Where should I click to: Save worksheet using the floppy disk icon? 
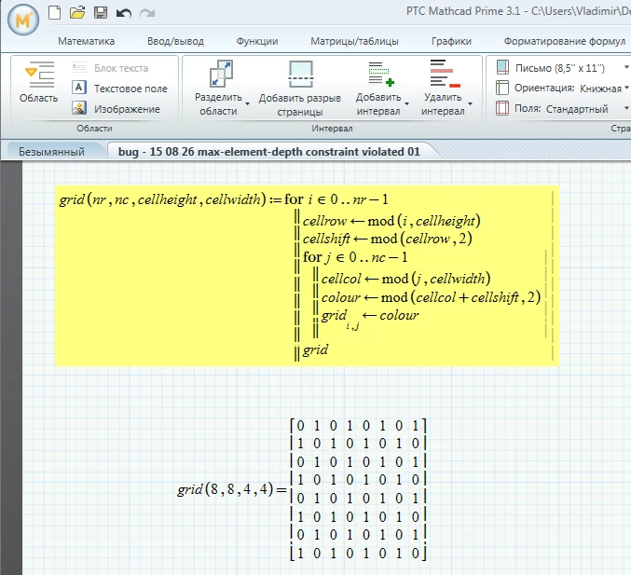coord(101,12)
